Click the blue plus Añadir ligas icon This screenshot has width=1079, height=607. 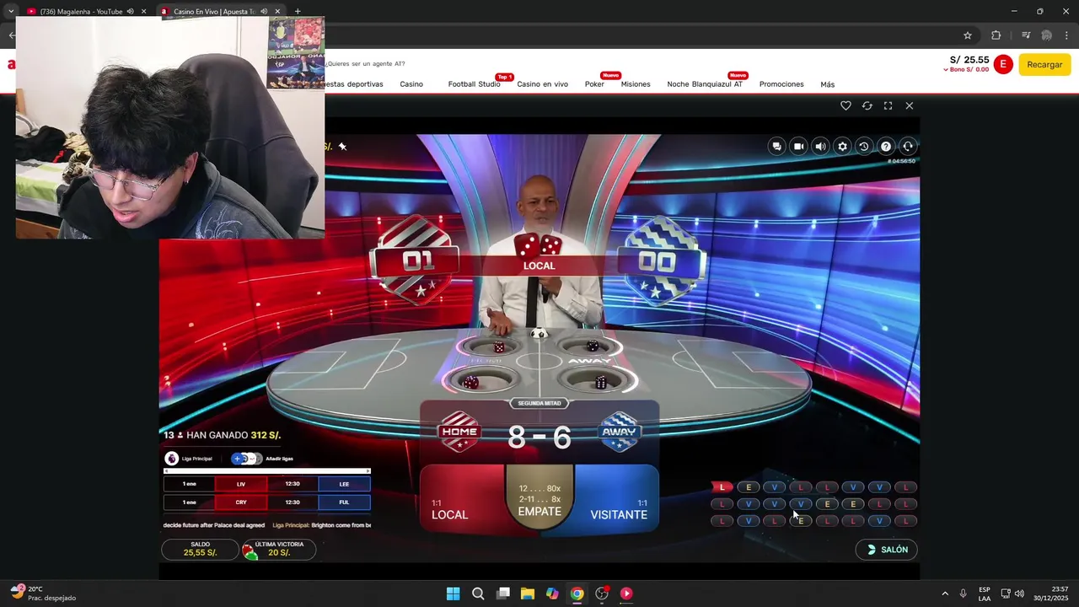[x=238, y=459]
